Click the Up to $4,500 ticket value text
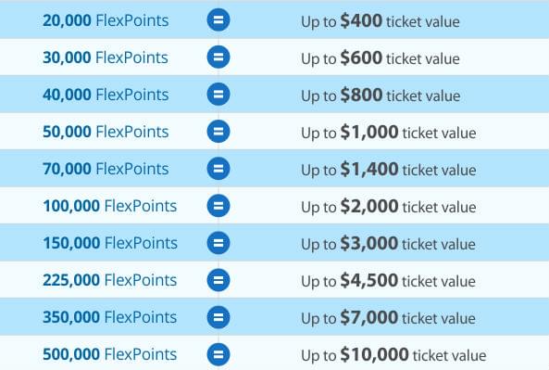The height and width of the screenshot is (370, 549). pos(388,281)
